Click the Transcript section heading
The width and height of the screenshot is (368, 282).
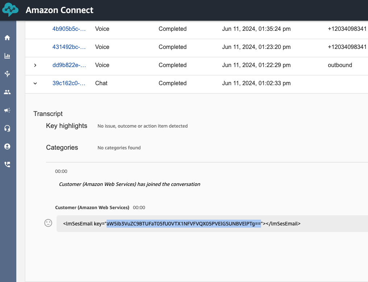tap(48, 114)
